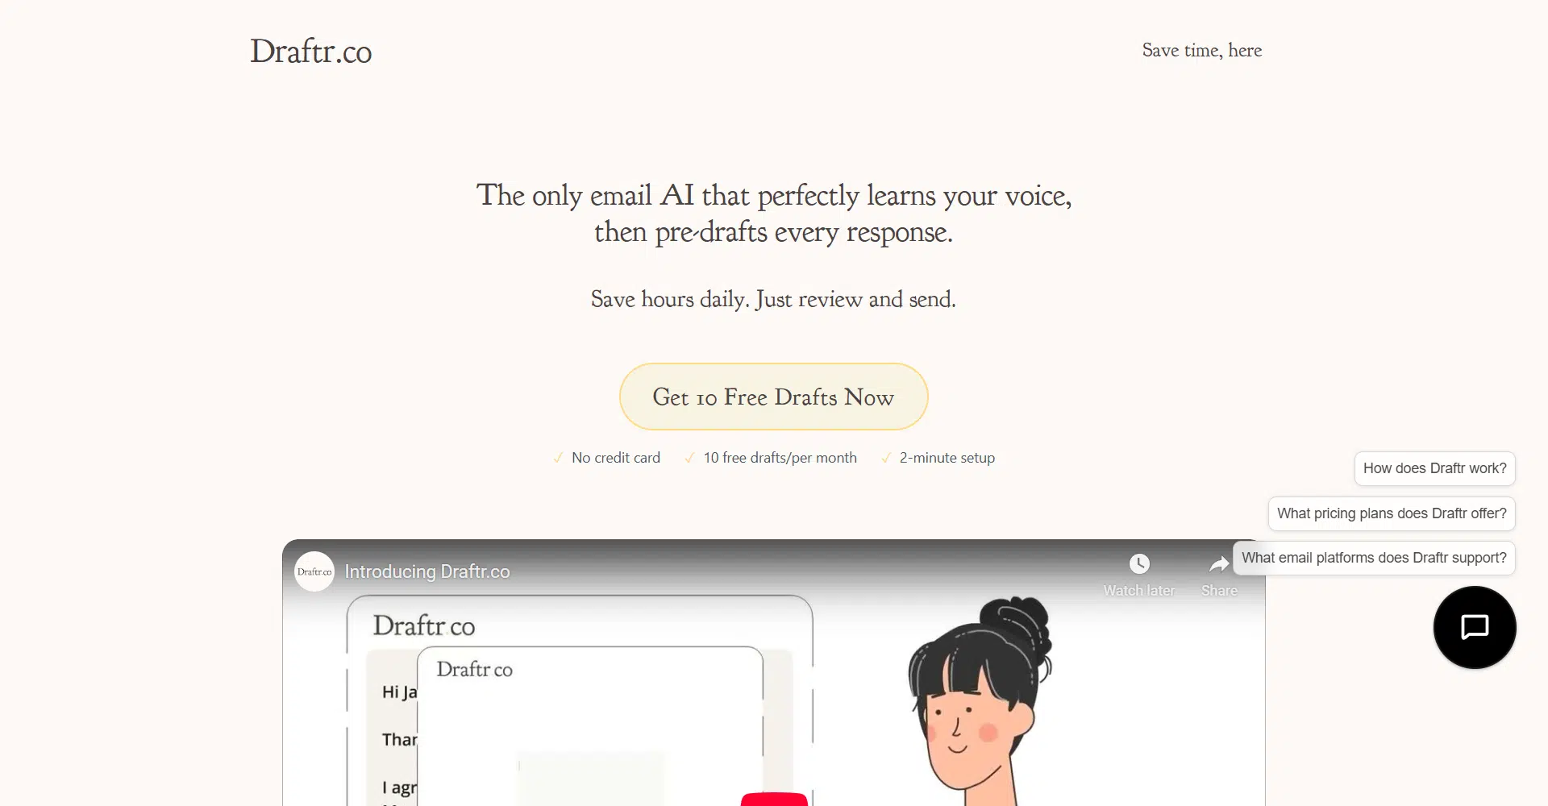Viewport: 1548px width, 806px height.
Task: Click the main headline about email AI
Action: 774,213
